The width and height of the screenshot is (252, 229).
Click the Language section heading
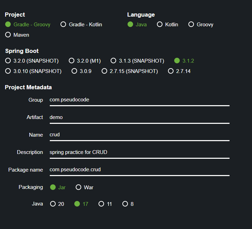tap(141, 15)
